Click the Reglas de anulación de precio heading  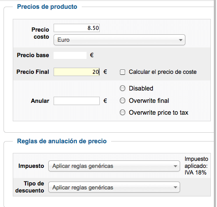[x=62, y=141]
